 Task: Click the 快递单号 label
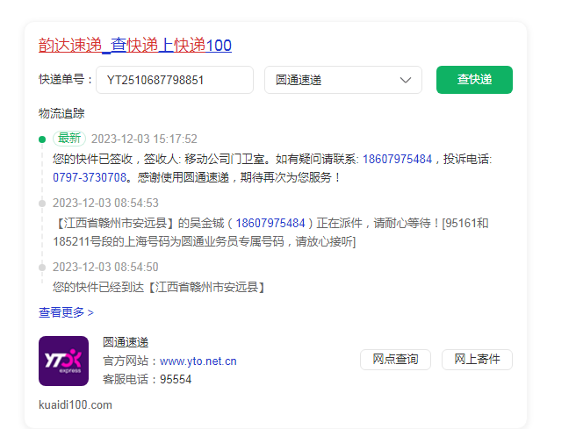pos(65,79)
